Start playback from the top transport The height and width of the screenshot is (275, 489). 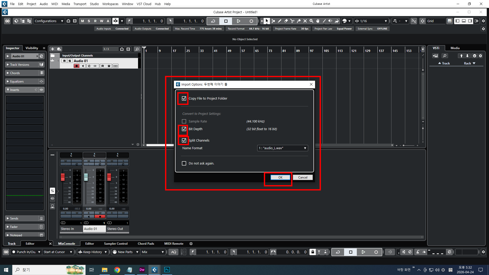click(239, 21)
